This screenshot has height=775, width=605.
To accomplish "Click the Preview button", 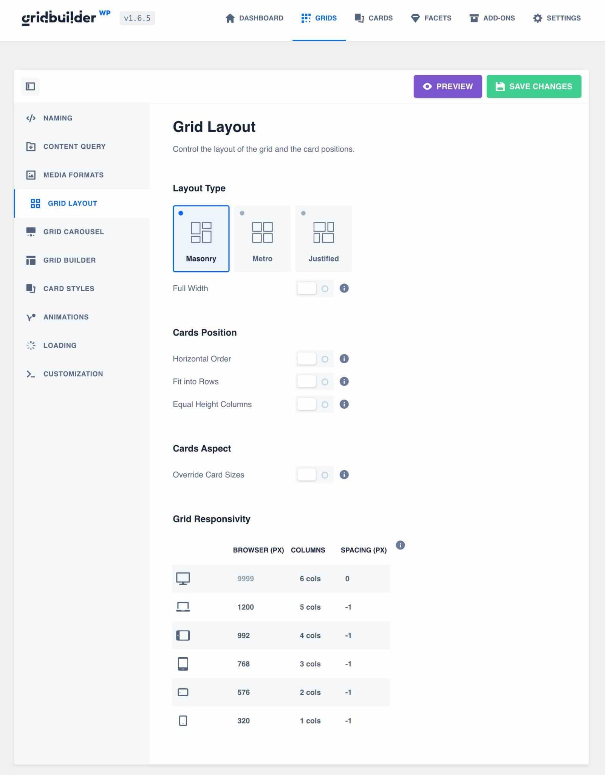I will (447, 86).
